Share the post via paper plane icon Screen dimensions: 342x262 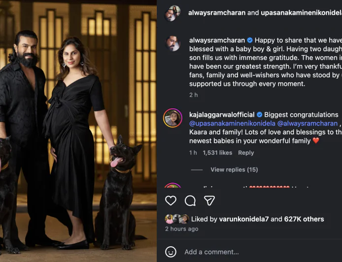[209, 200]
